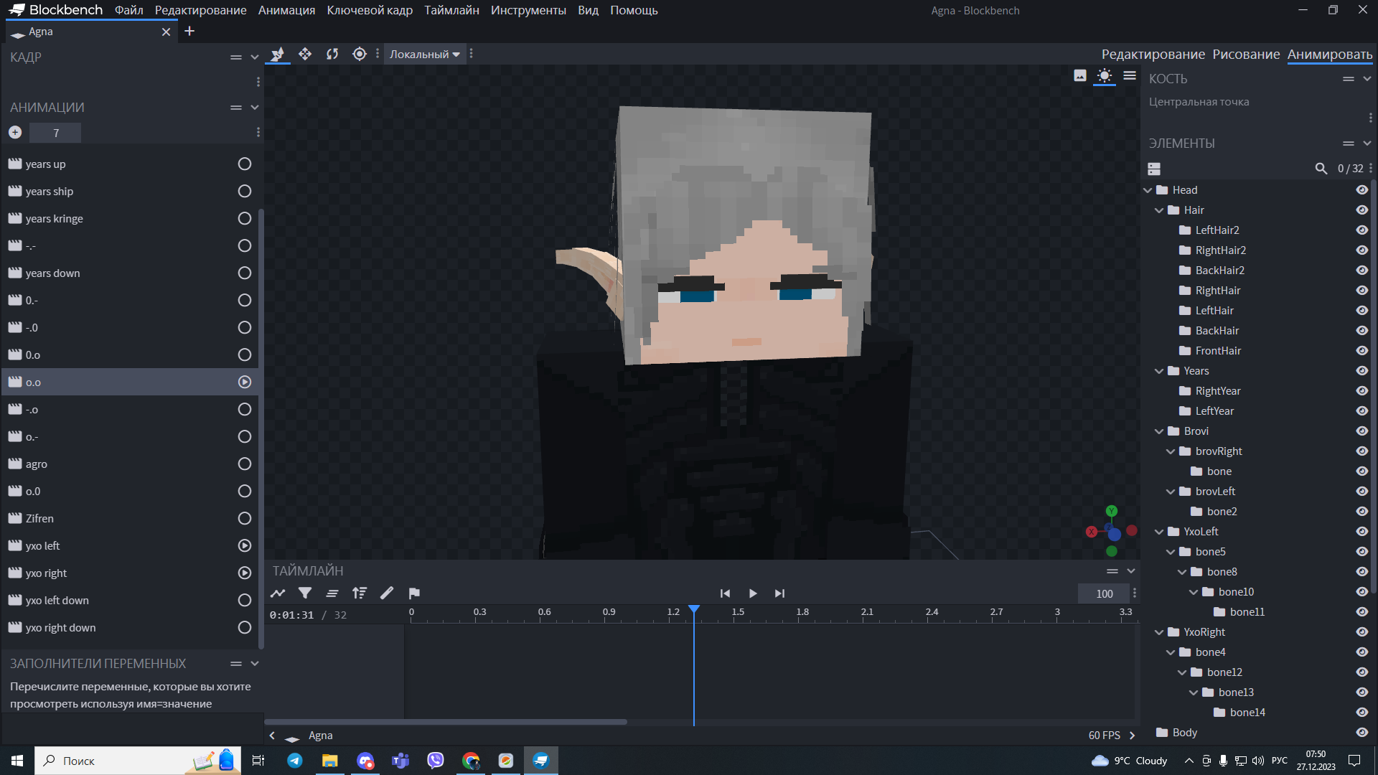The image size is (1378, 775).
Task: Toggle playback circle for 'Zifren' animation
Action: pyautogui.click(x=245, y=519)
